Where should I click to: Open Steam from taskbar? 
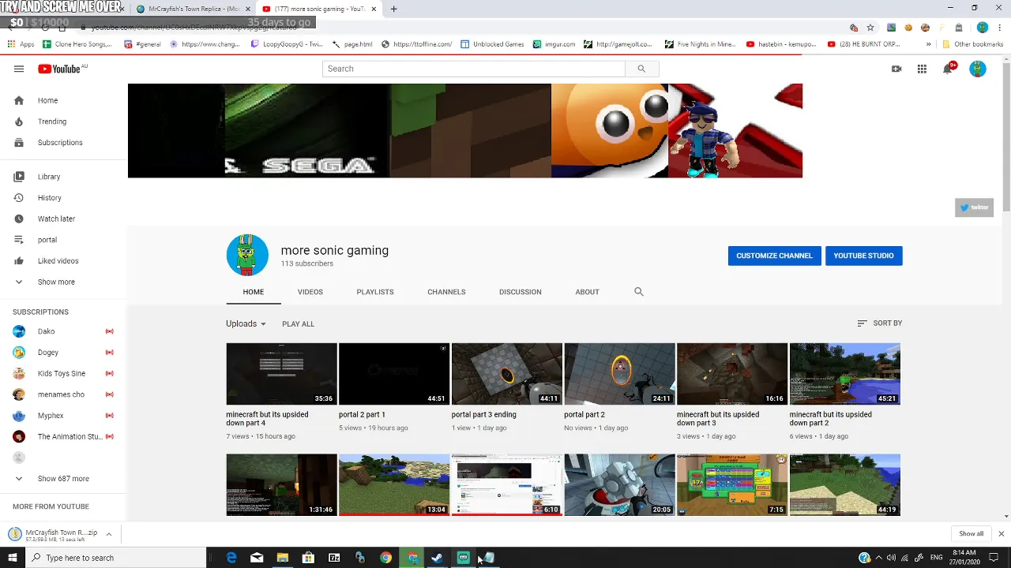coord(437,558)
